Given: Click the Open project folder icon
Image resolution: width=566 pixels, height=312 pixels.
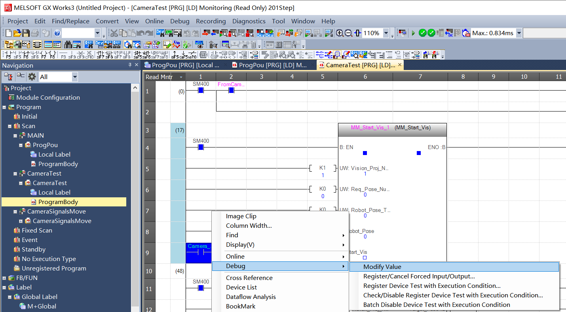Looking at the screenshot, I should click(x=17, y=33).
